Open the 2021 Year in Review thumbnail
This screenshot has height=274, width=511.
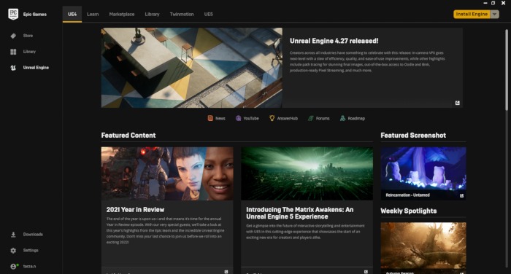coord(167,173)
